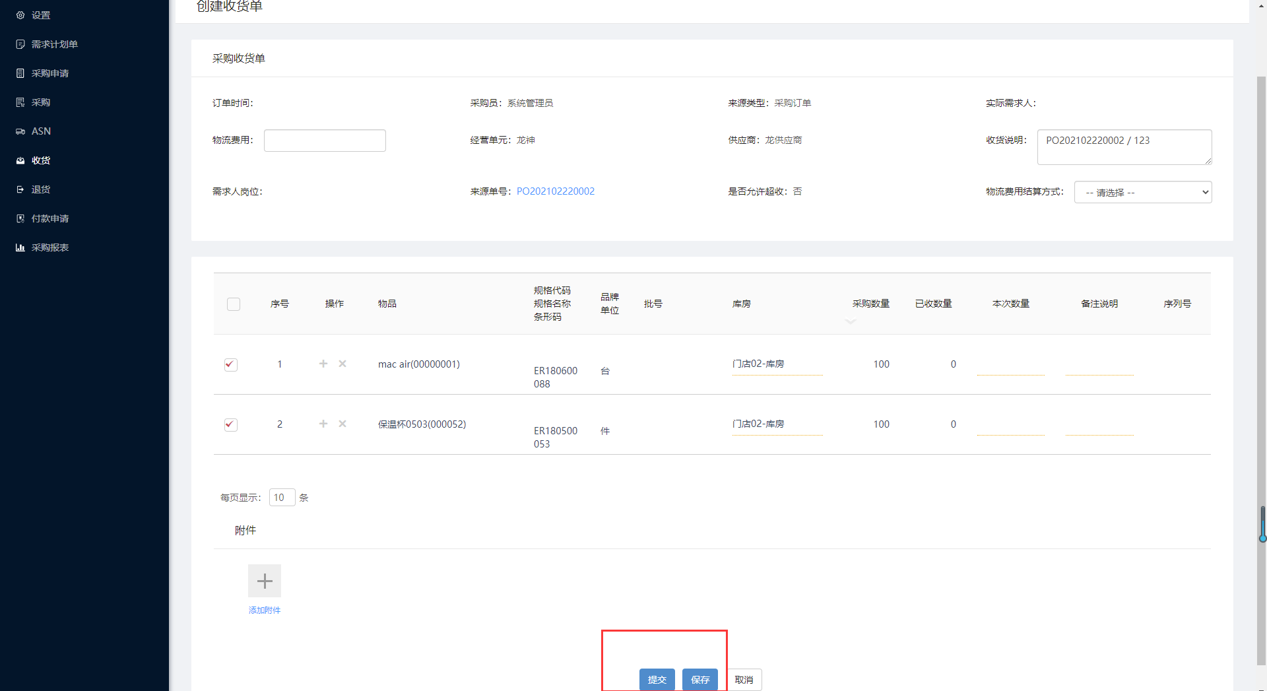Viewport: 1267px width, 691px height.
Task: Click the 物品 column header
Action: point(387,304)
